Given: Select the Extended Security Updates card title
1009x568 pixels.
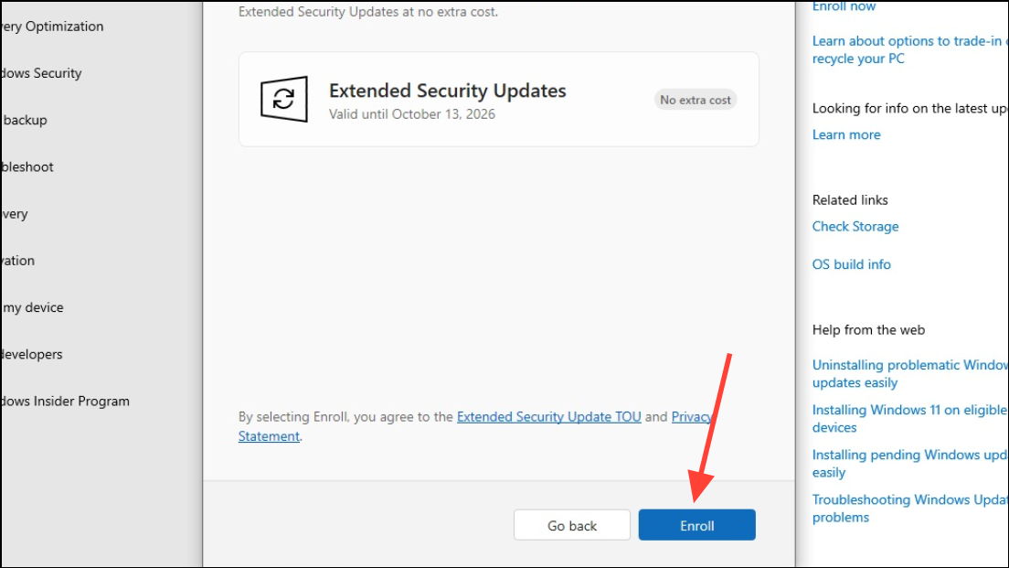Looking at the screenshot, I should tap(447, 91).
